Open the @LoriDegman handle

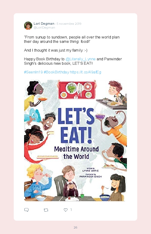pyautogui.click(x=44, y=28)
